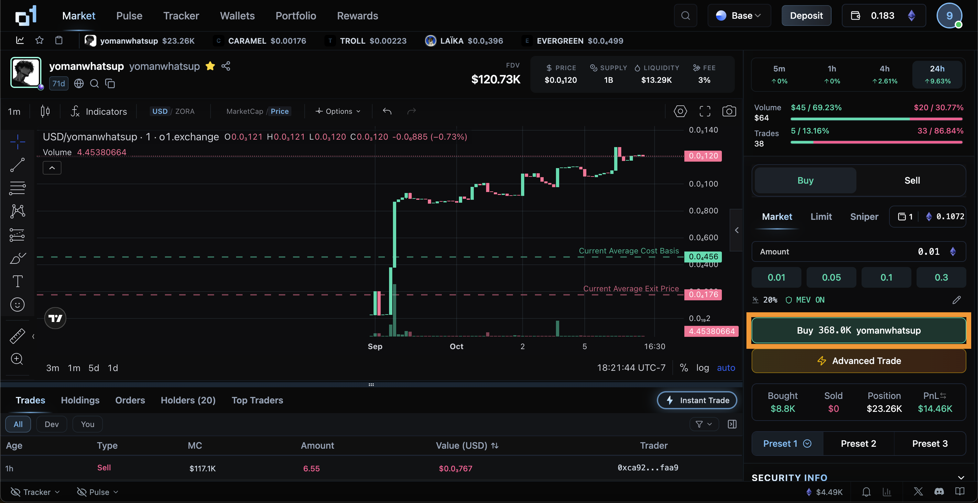Open the Base network dropdown
This screenshot has height=503, width=978.
click(x=739, y=16)
